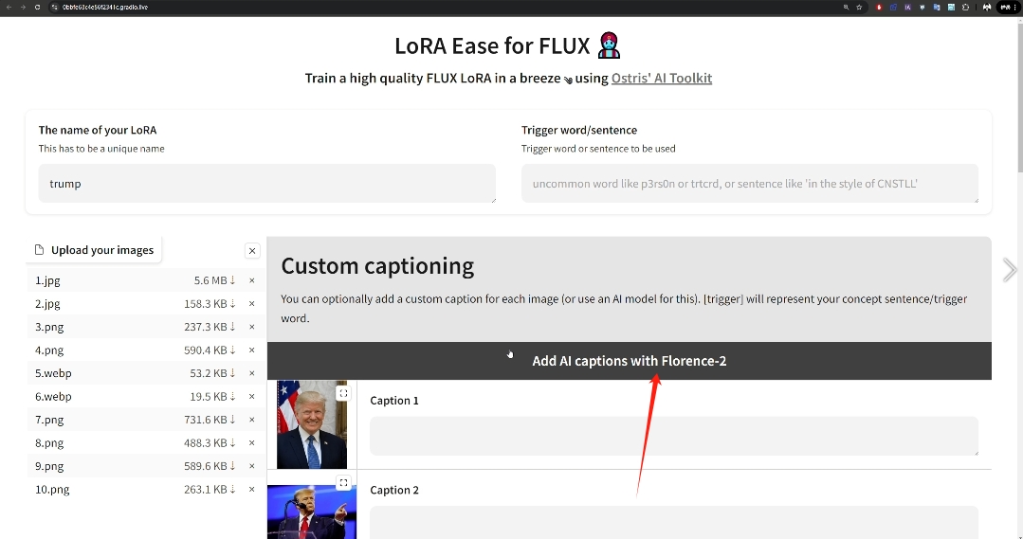Screen dimensions: 1023x539
Task: Focus the Caption 1 text box
Action: [x=674, y=436]
